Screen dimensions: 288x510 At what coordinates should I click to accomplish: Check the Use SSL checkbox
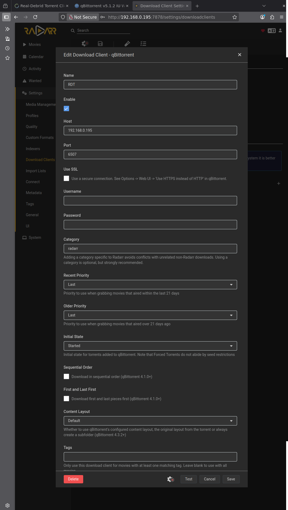[x=66, y=178]
